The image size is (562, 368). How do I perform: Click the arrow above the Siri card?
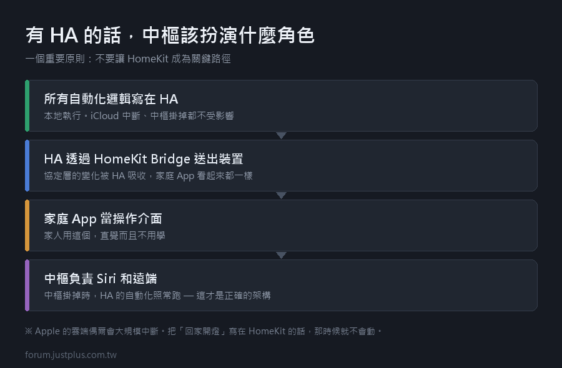coord(282,255)
